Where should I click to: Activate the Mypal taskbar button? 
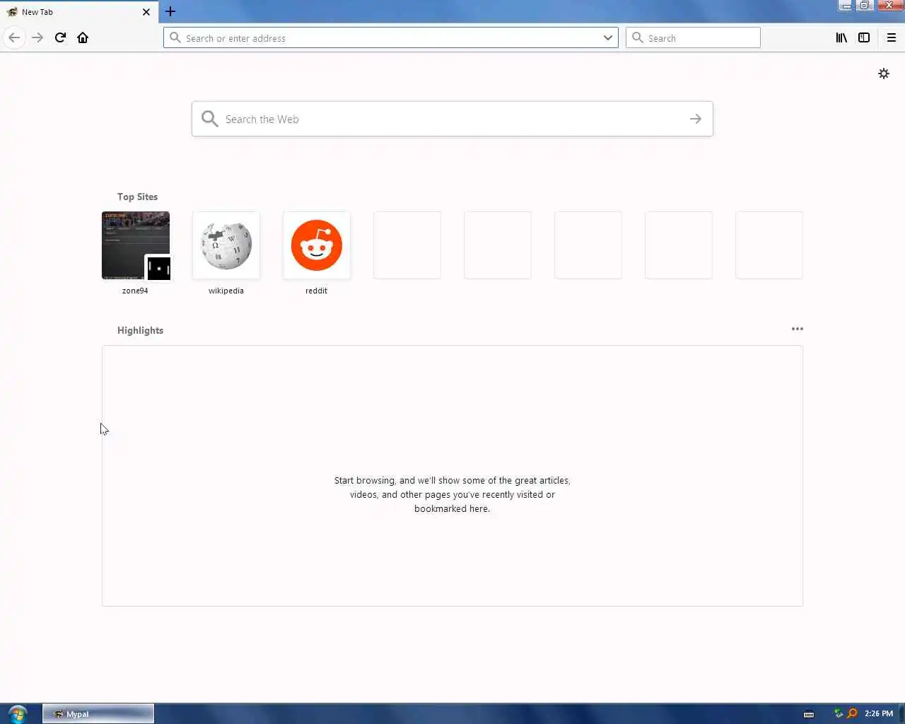[x=98, y=713]
